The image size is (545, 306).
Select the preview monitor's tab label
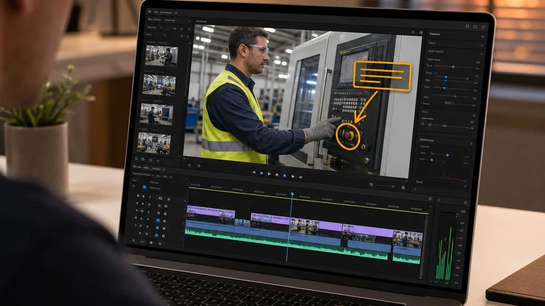pos(201,21)
